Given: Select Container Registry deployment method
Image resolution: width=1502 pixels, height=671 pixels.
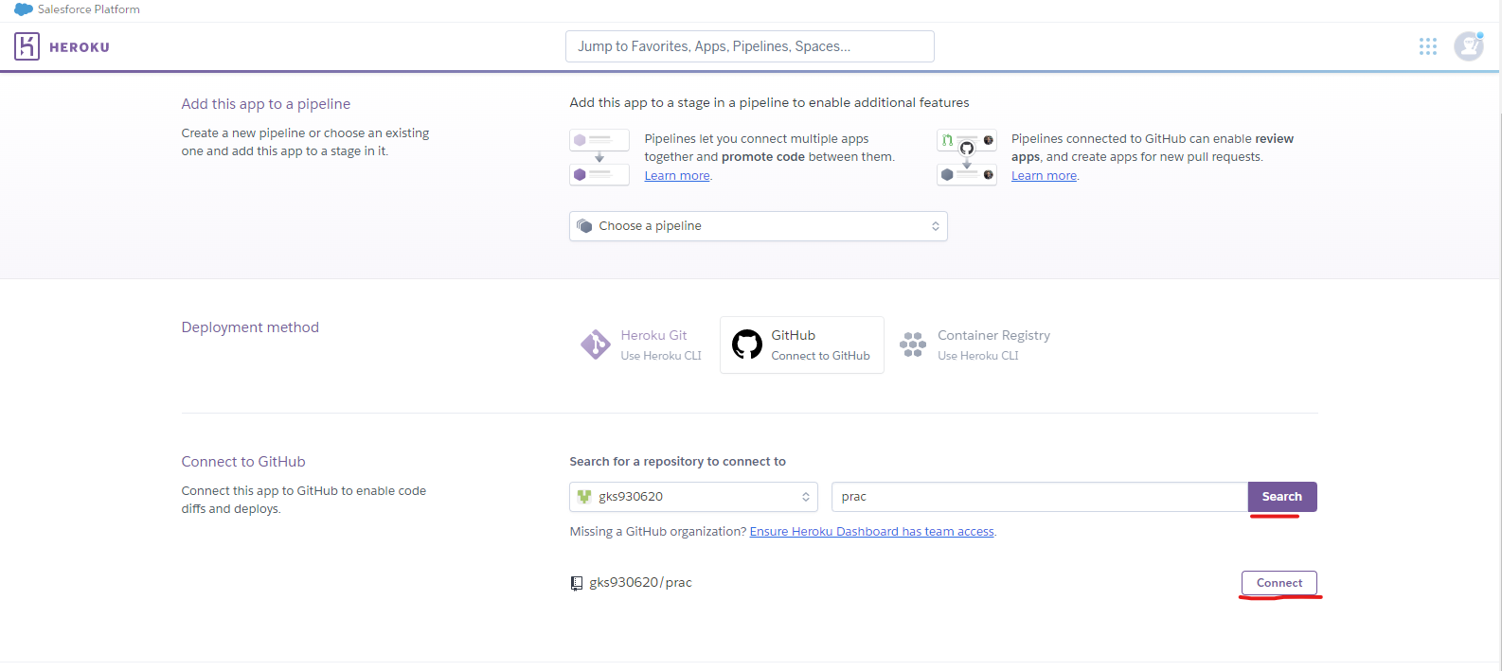Looking at the screenshot, I should click(x=975, y=345).
